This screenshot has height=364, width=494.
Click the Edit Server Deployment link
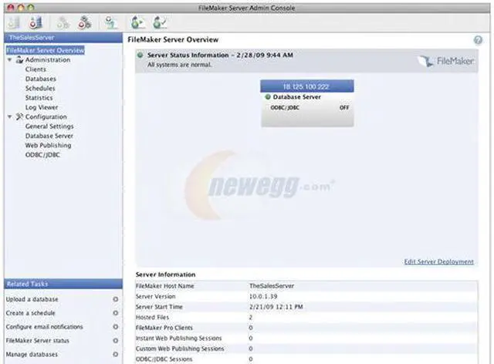[x=438, y=261]
